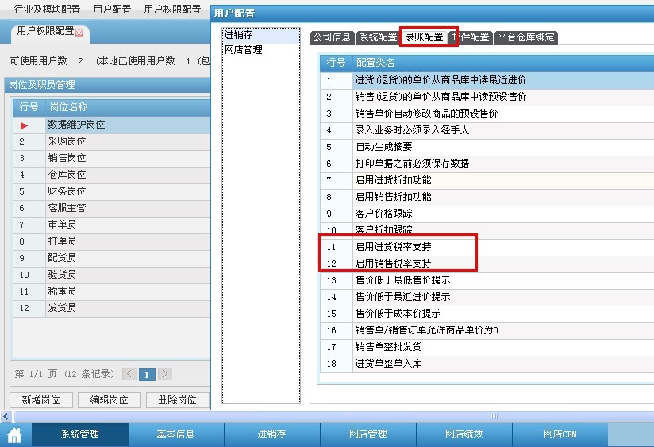Image resolution: width=654 pixels, height=447 pixels.
Task: Select row 销售单/销售订单允许商品单价为0
Action: tap(487, 331)
